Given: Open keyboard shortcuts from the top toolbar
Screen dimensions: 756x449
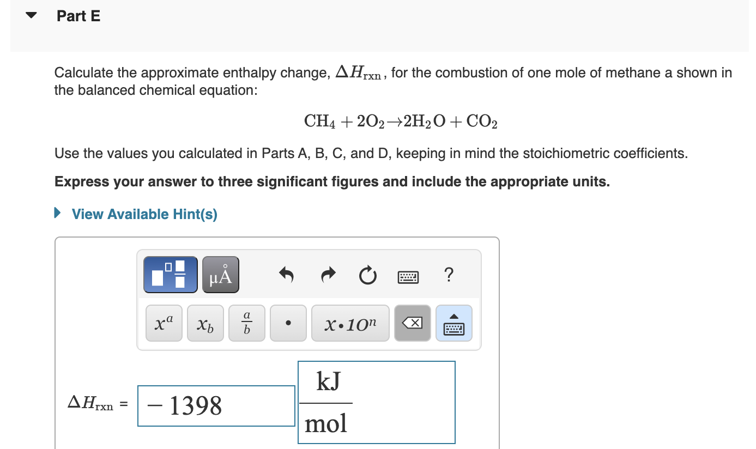Looking at the screenshot, I should (408, 276).
